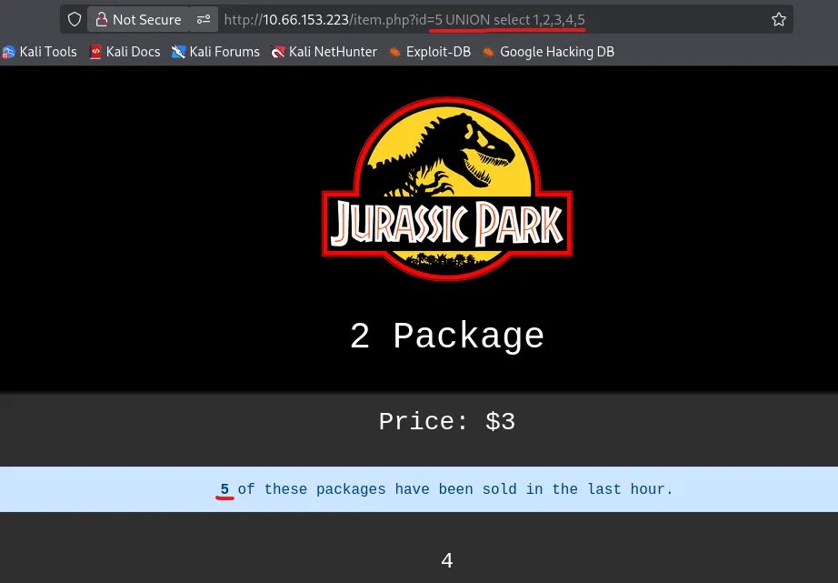Click the "Price: $3" text
The height and width of the screenshot is (583, 838).
tap(446, 421)
